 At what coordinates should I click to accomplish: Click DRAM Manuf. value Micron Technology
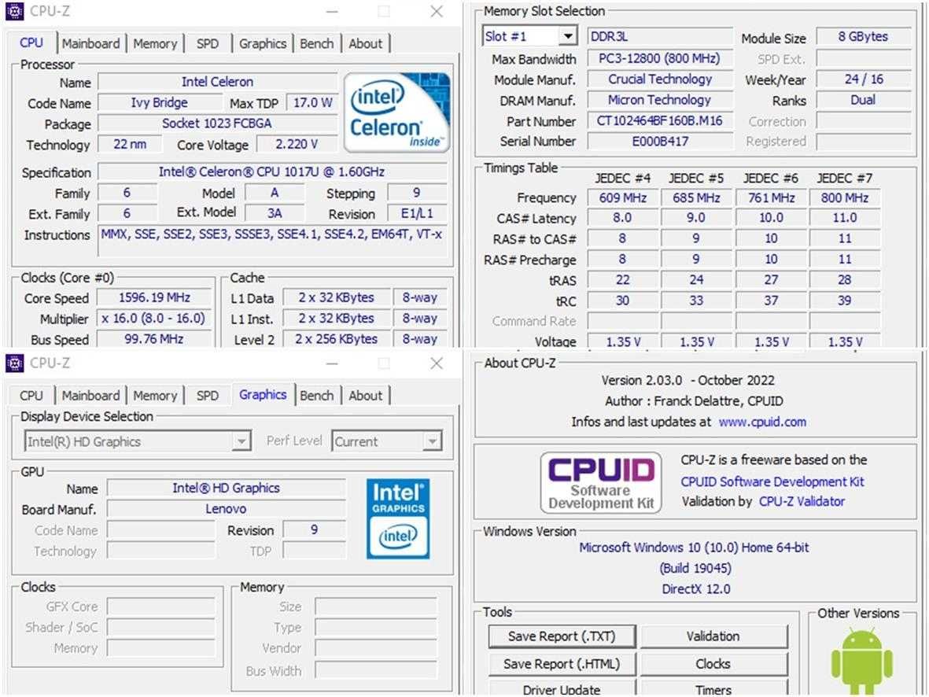pyautogui.click(x=660, y=100)
